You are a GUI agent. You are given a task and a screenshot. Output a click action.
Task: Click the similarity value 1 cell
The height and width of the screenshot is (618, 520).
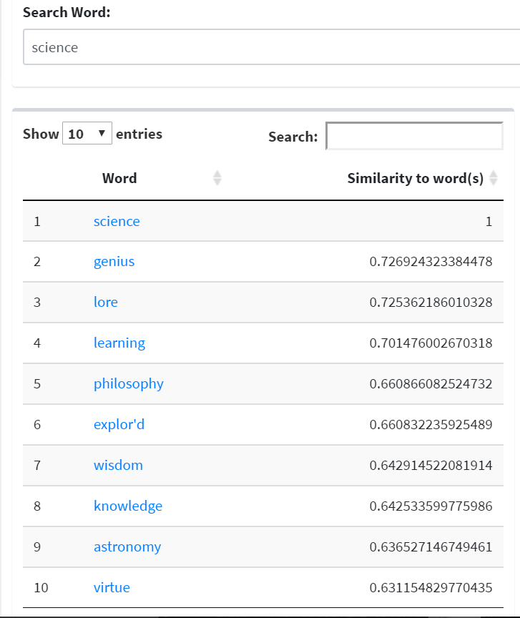point(489,221)
